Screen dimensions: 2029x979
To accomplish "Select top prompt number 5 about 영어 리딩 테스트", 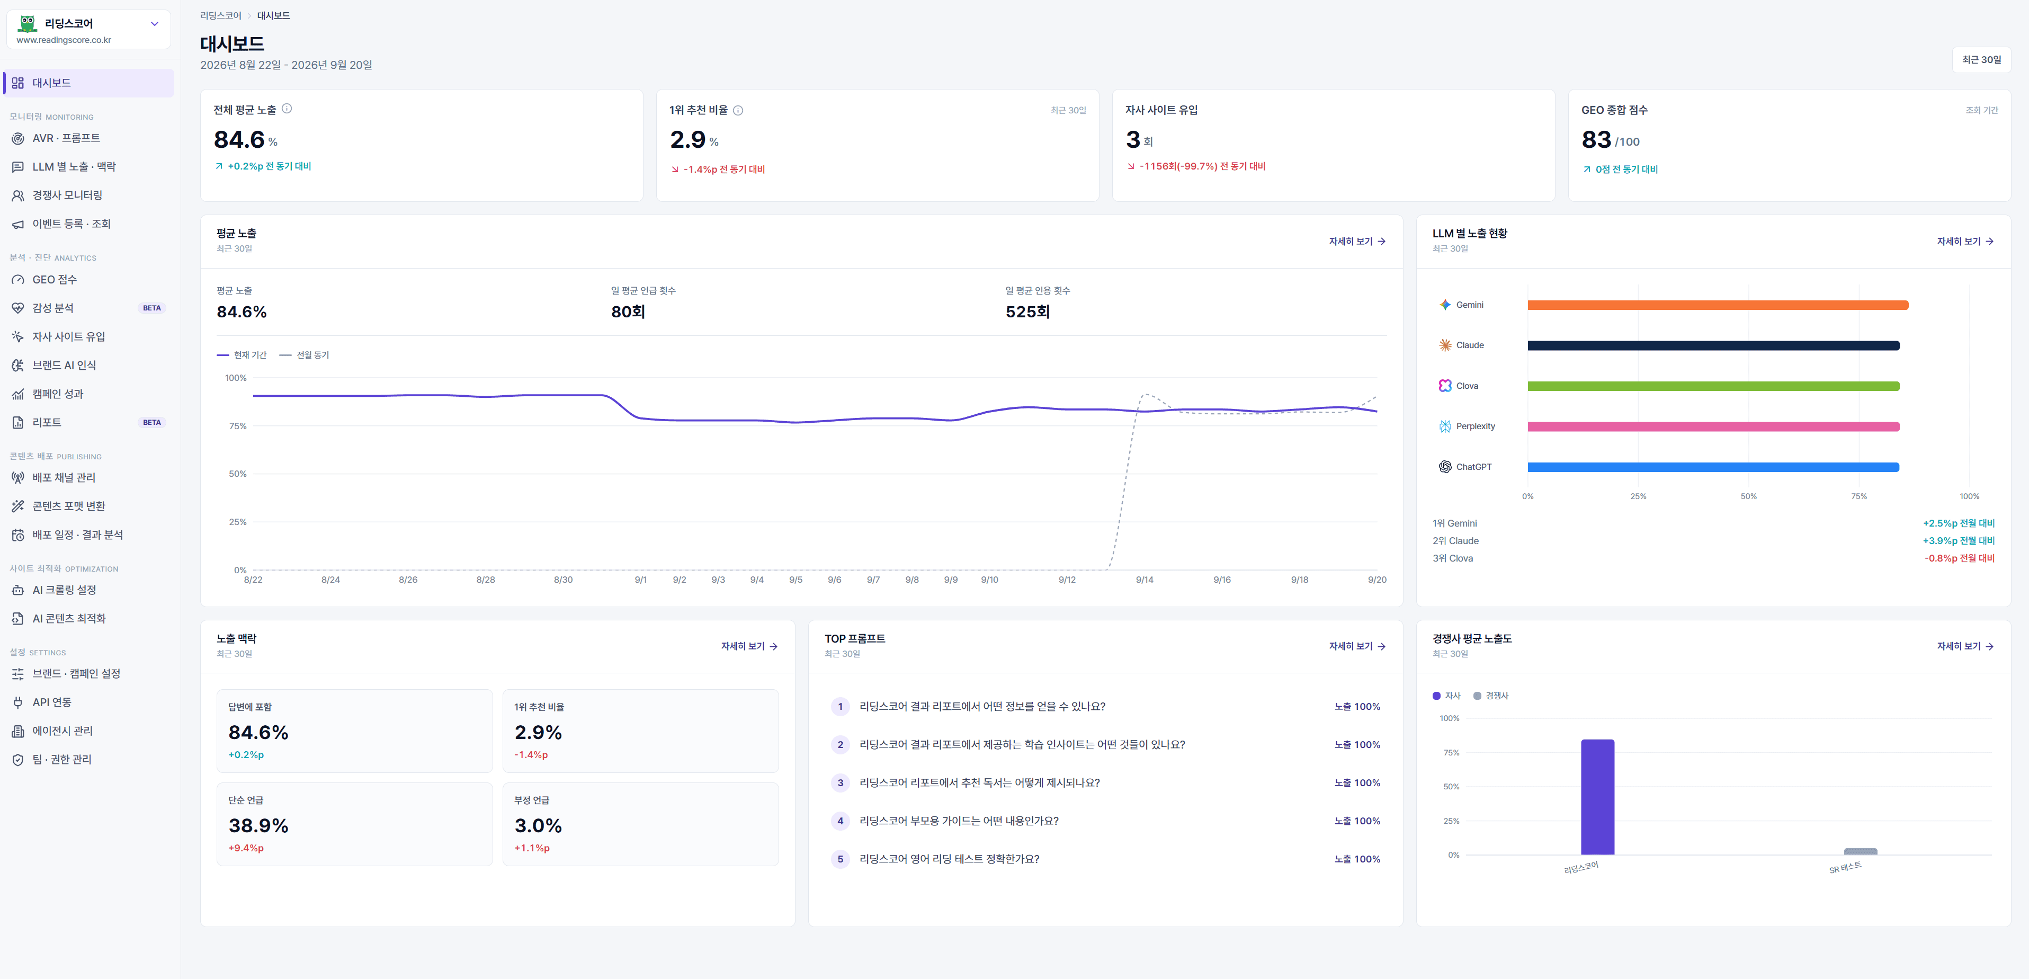I will pos(1105,859).
